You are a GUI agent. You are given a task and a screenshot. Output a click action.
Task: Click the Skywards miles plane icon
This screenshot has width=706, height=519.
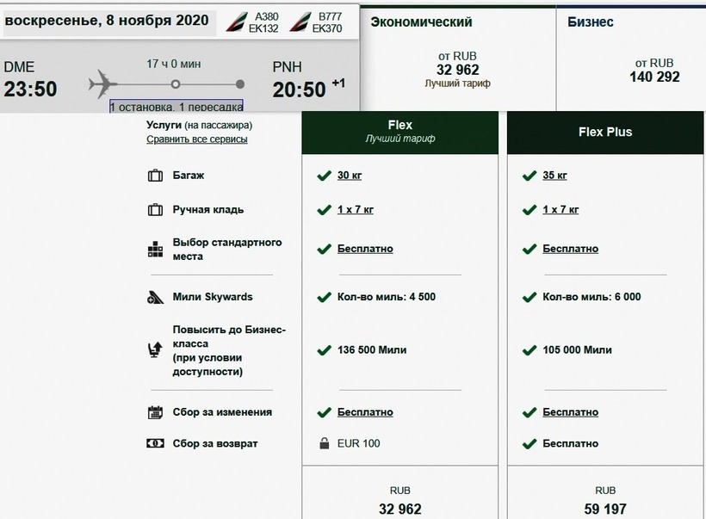click(x=155, y=297)
